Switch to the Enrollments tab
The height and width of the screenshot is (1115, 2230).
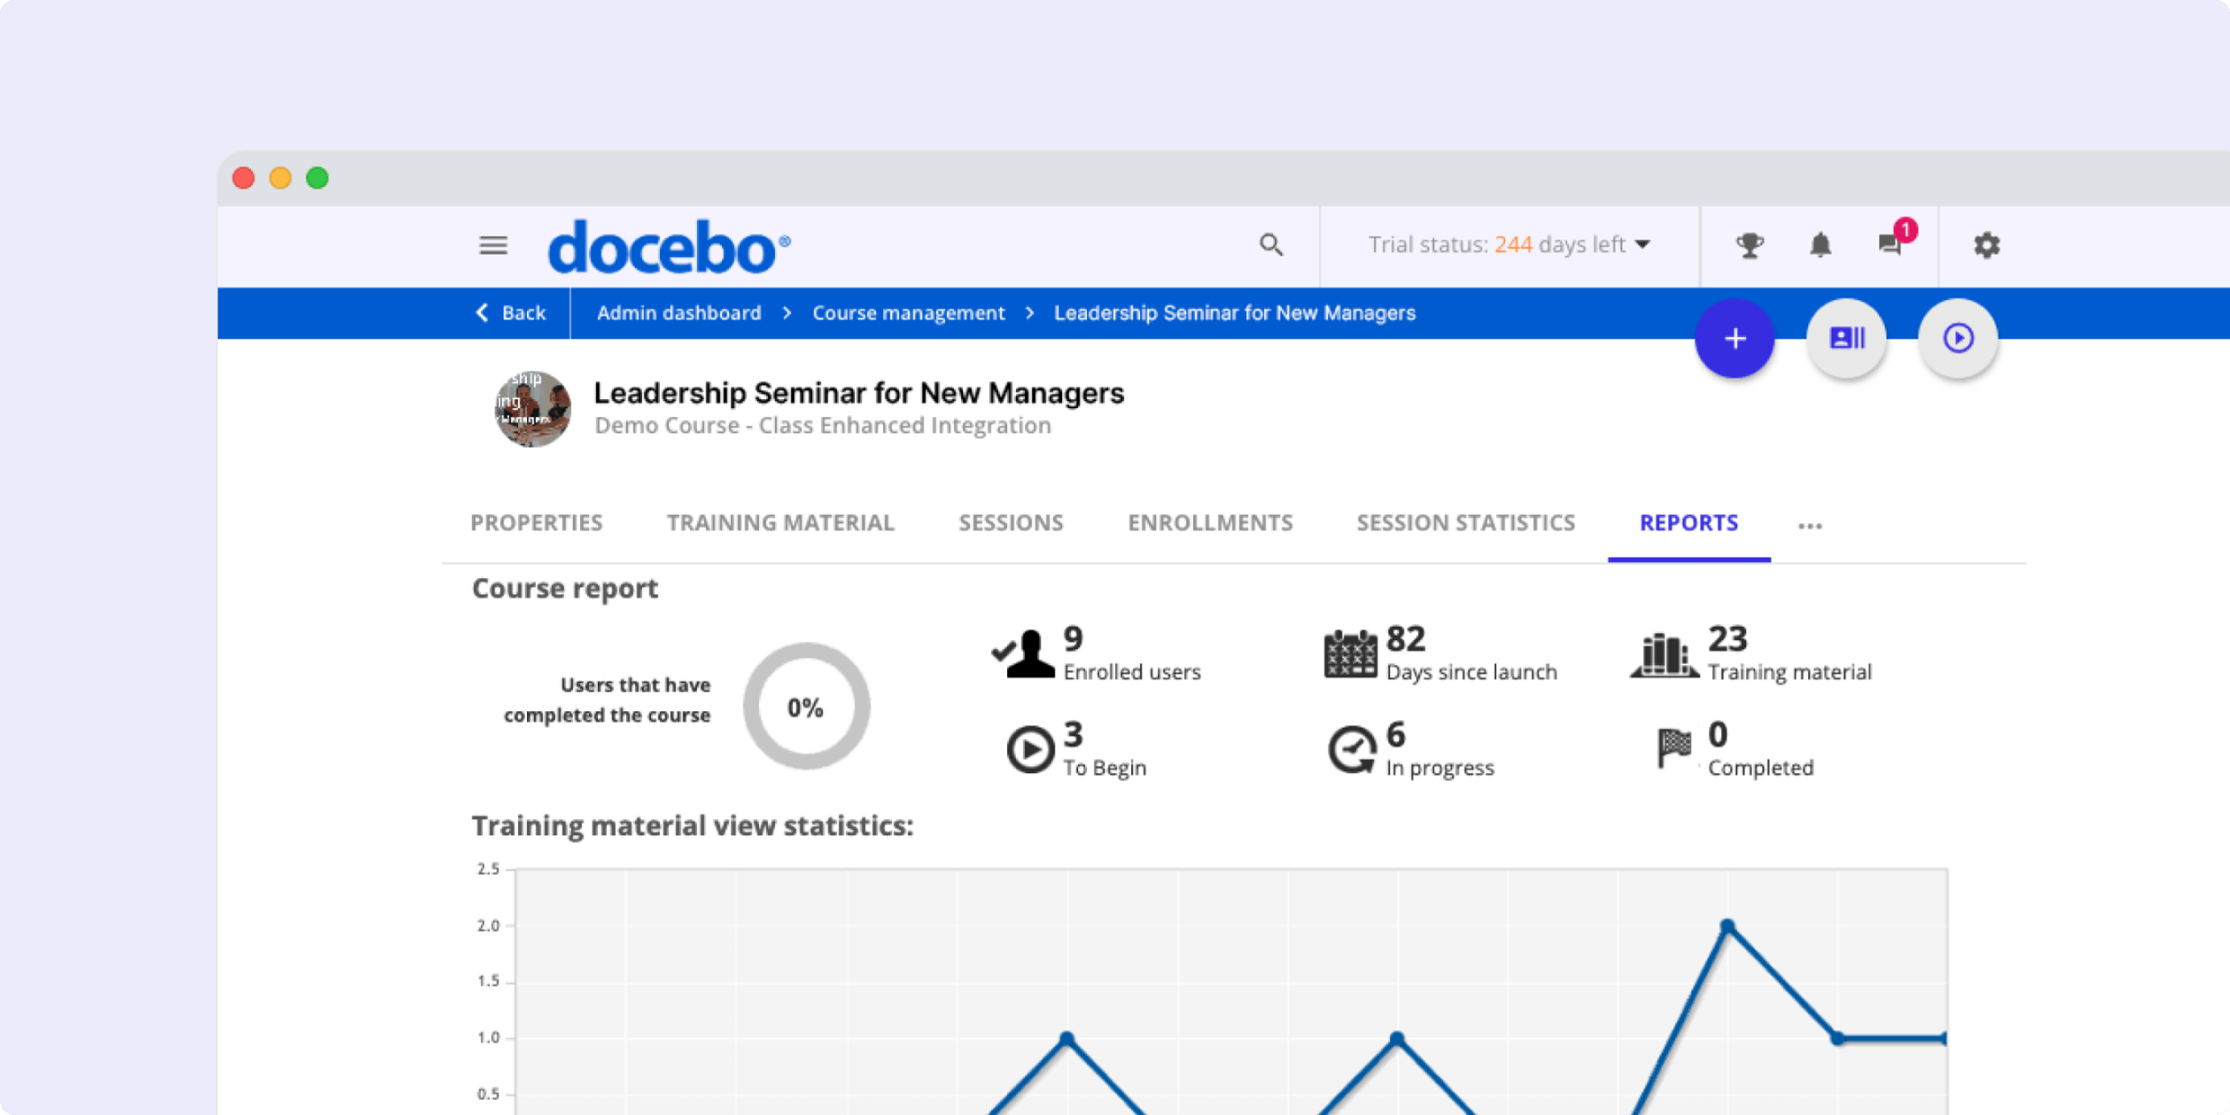pos(1210,522)
